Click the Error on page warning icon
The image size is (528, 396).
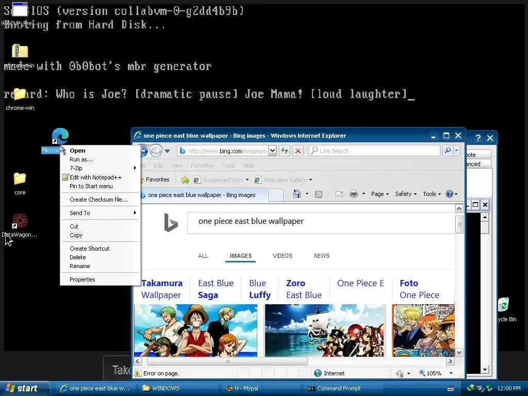click(138, 373)
